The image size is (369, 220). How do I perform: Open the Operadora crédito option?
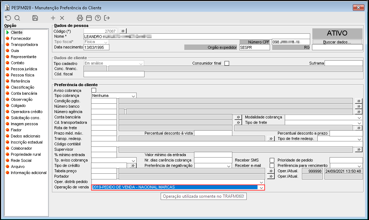[27, 112]
